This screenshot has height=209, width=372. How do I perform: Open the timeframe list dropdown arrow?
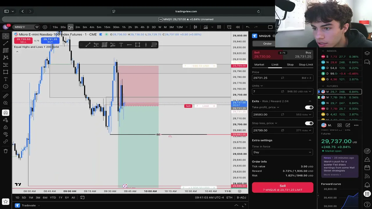187,27
